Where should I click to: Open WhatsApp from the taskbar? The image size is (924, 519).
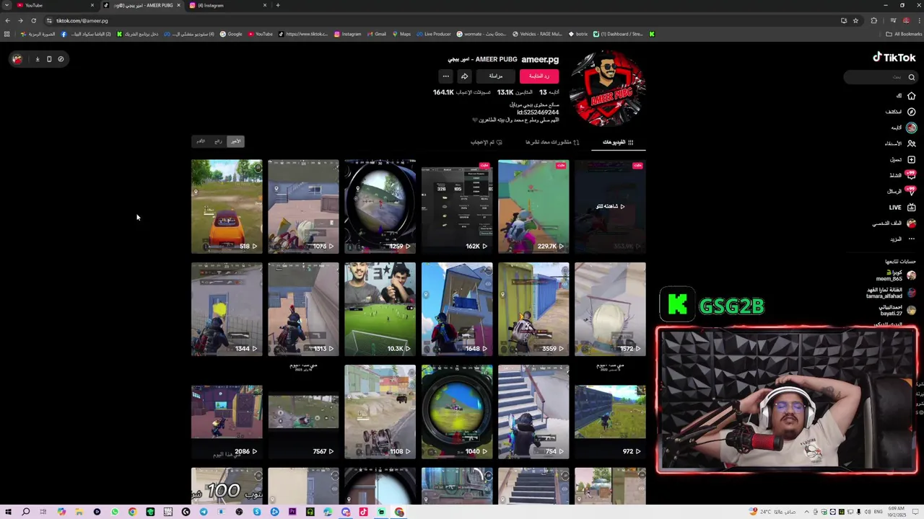click(x=115, y=512)
